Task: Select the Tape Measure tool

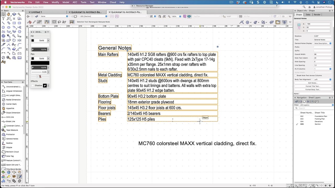Action: click(12, 130)
